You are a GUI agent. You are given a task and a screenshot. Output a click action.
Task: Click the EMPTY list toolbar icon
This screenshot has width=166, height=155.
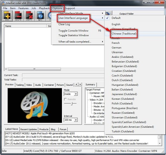click(29, 16)
